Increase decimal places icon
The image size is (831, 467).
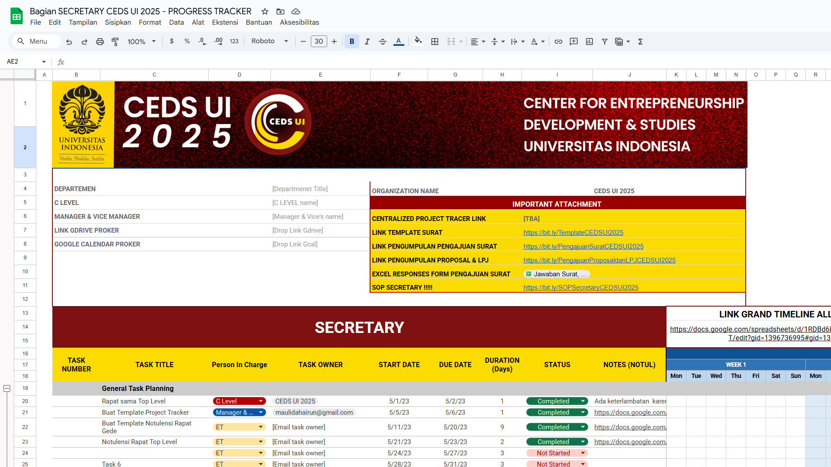pyautogui.click(x=218, y=42)
